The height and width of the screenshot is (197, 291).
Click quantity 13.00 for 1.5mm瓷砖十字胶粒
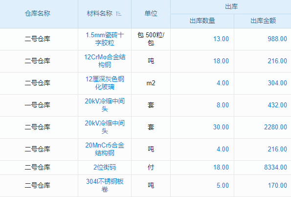pos(221,39)
